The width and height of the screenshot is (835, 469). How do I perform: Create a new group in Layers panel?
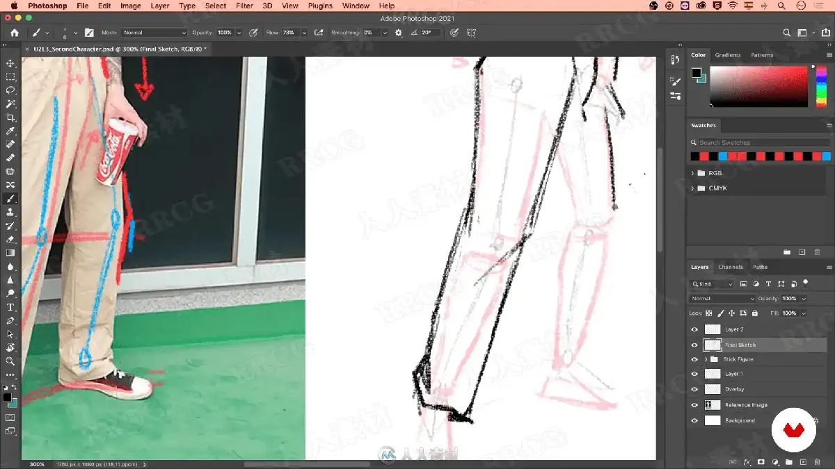tap(789, 461)
